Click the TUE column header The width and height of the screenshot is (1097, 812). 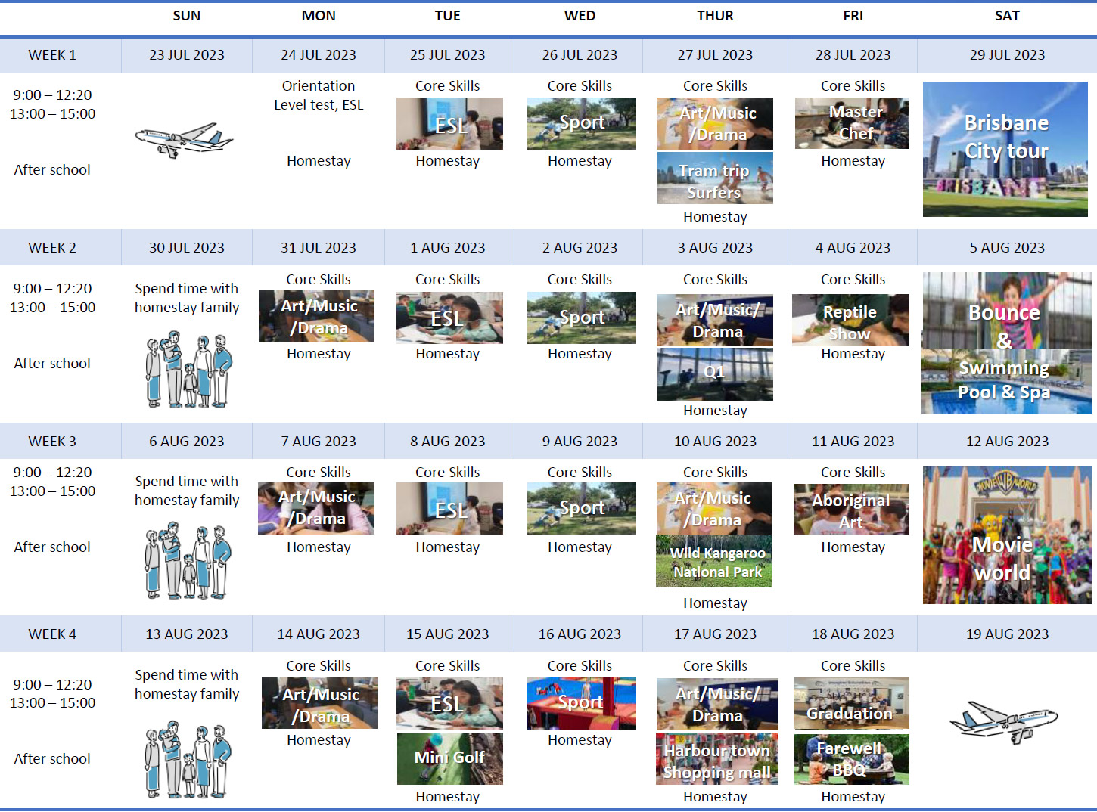[x=448, y=16]
